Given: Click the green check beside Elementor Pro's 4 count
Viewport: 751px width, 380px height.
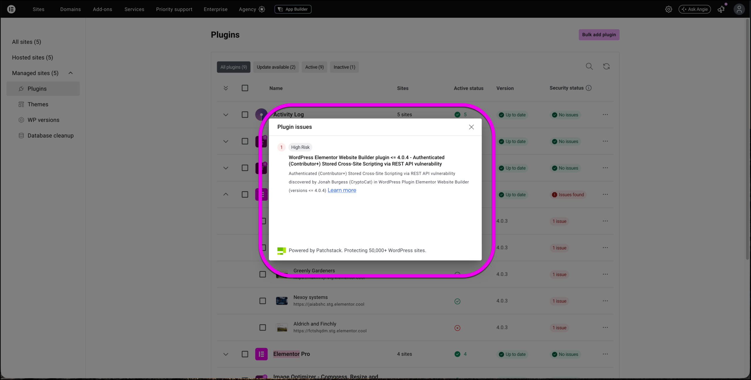Looking at the screenshot, I should click(x=457, y=354).
